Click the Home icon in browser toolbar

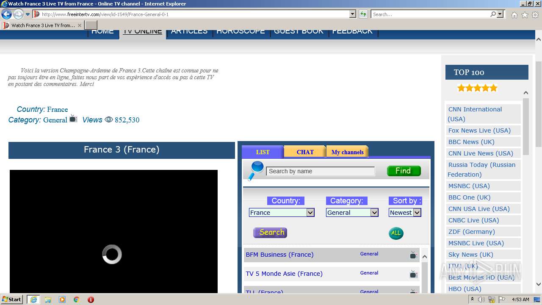pyautogui.click(x=514, y=15)
